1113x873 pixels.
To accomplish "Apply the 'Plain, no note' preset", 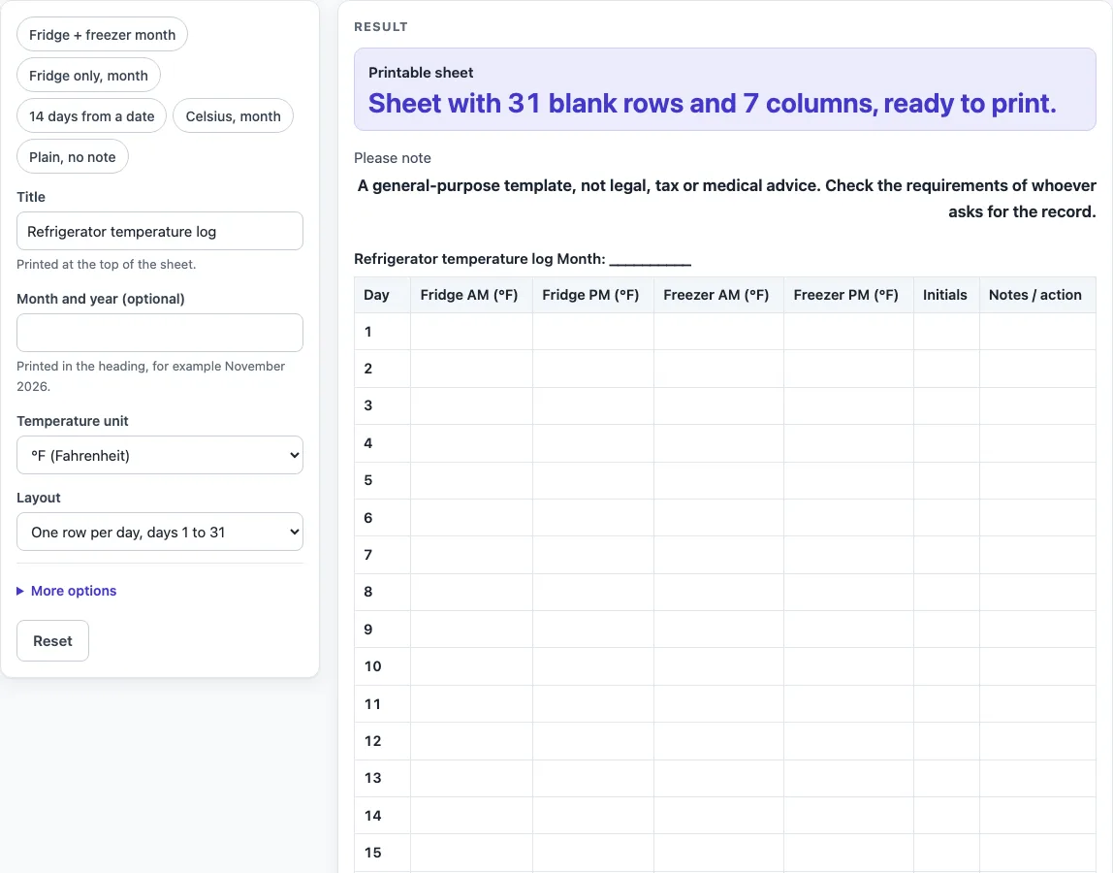I will [x=73, y=157].
